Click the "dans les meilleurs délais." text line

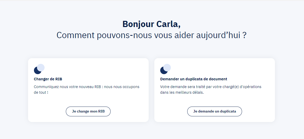pyautogui.click(x=182, y=92)
